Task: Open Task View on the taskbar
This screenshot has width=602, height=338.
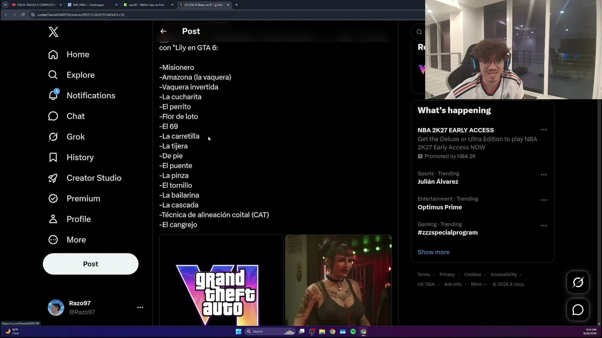Action: [301, 331]
